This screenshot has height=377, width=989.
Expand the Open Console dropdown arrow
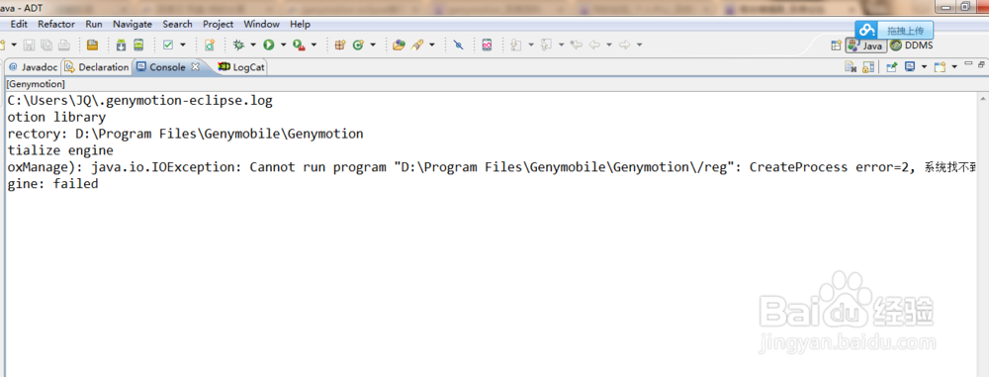(x=954, y=66)
